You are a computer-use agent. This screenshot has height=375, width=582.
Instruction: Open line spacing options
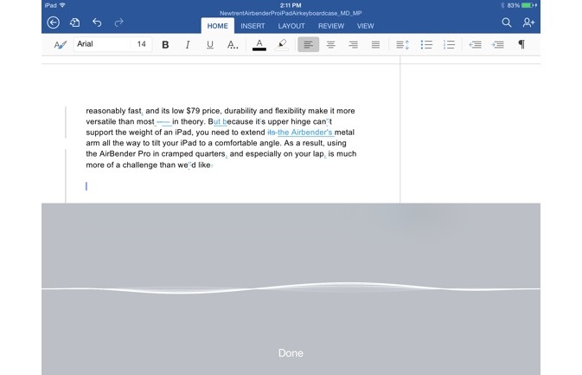[402, 45]
